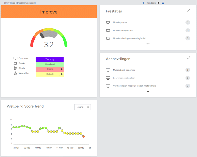Open Vermijd indien mogelijk slepen met de muis

[x=148, y=86]
